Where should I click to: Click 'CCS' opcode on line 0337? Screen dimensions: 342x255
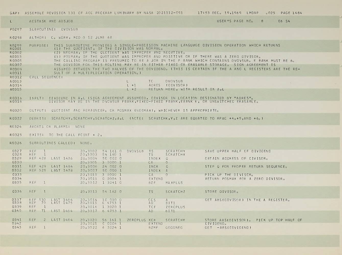(x=152, y=200)
